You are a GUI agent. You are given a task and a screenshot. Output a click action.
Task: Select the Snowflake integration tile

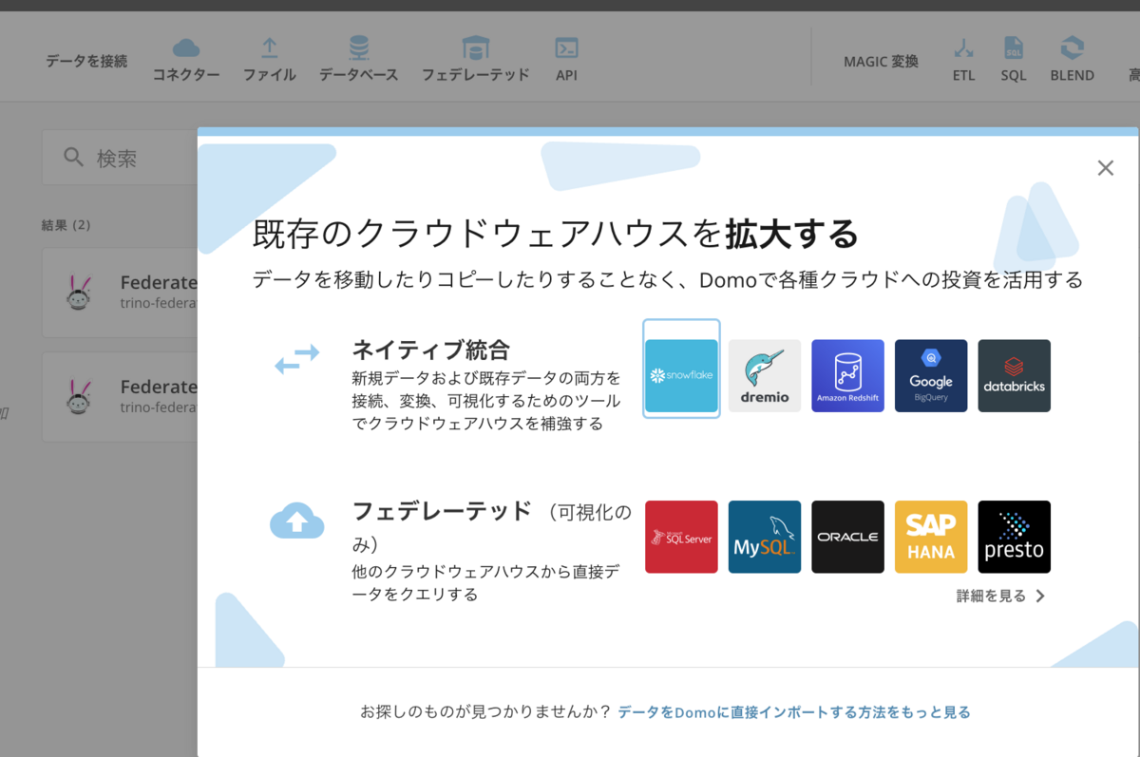[681, 375]
